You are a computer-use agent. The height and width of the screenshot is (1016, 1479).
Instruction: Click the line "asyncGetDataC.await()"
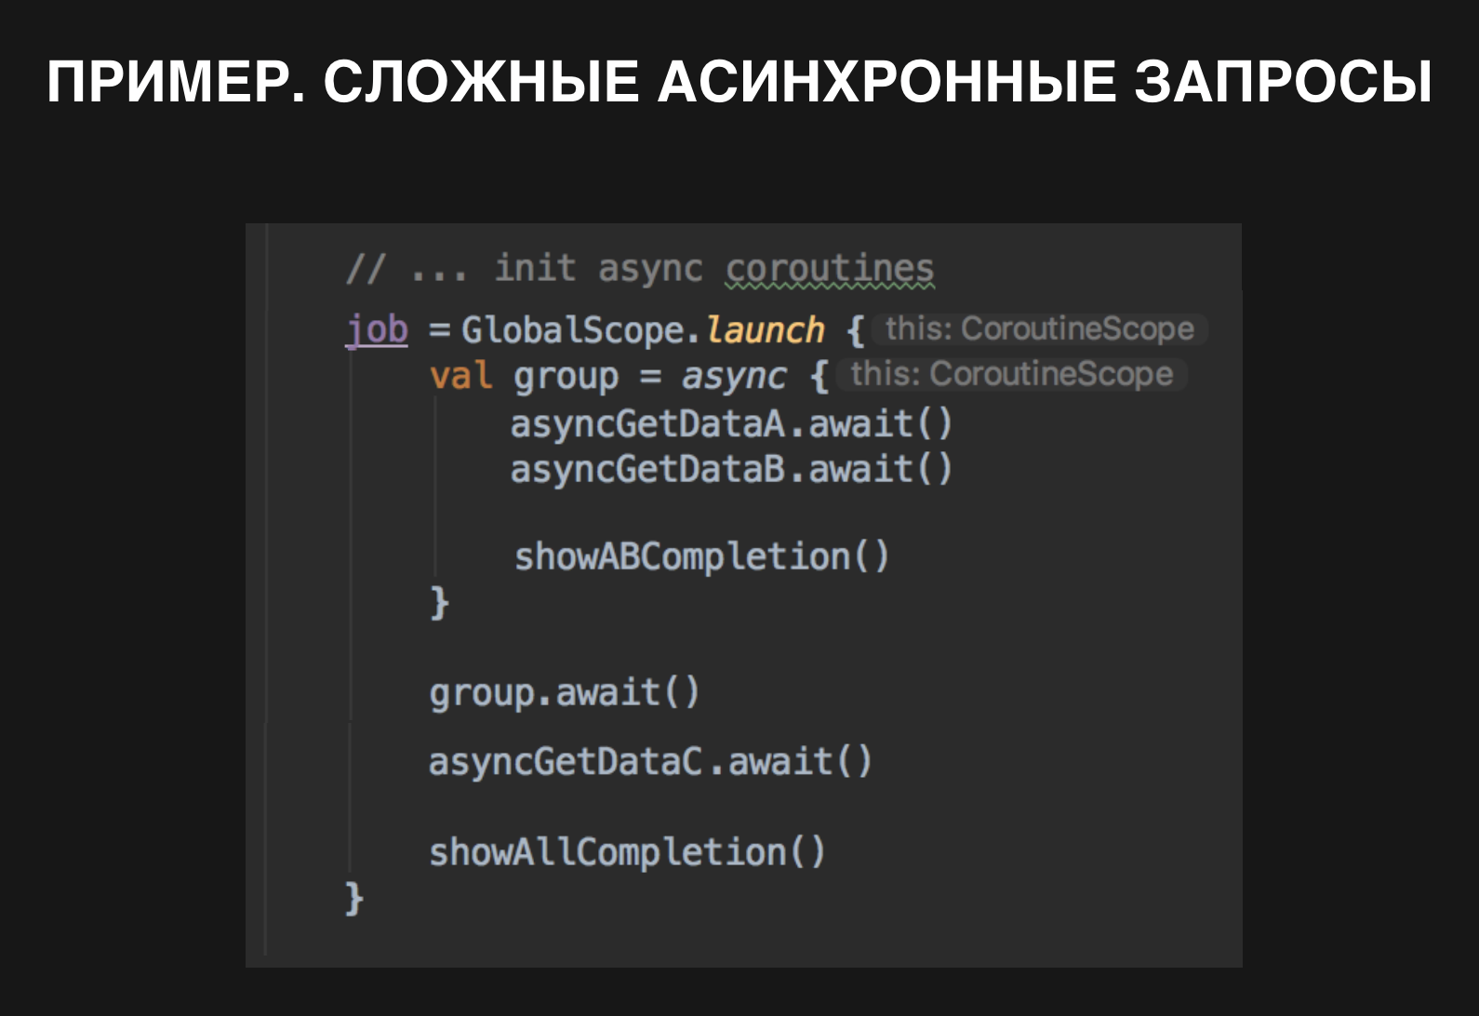click(x=650, y=762)
